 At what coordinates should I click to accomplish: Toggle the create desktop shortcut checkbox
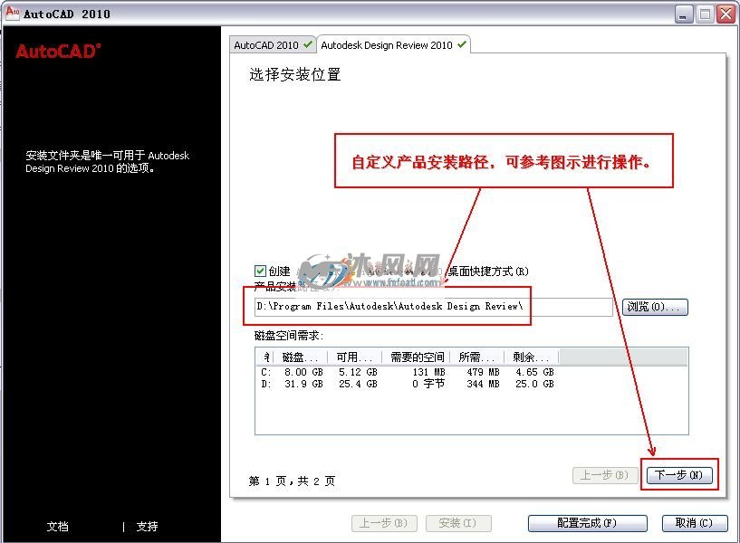point(260,271)
